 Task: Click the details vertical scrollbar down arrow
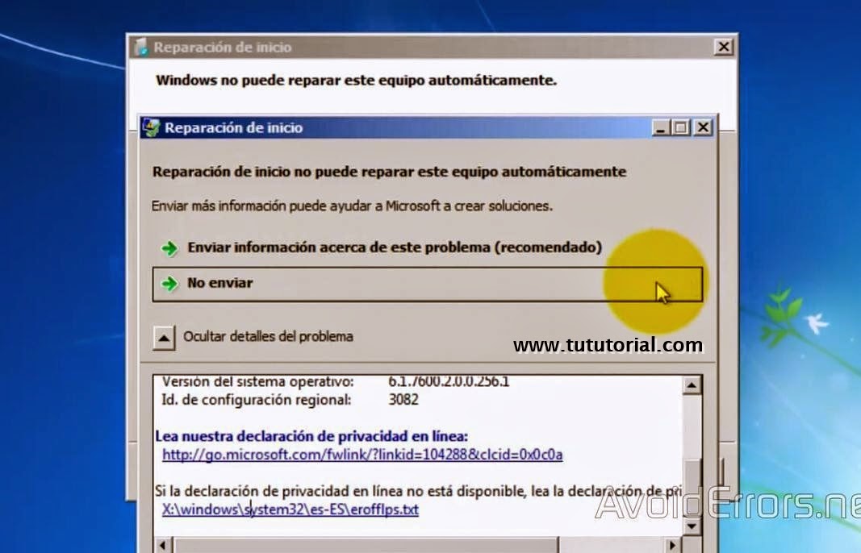[692, 527]
